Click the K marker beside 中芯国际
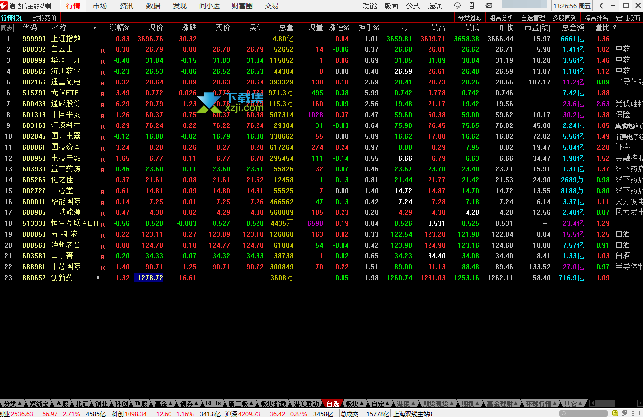This screenshot has width=643, height=417. click(103, 268)
